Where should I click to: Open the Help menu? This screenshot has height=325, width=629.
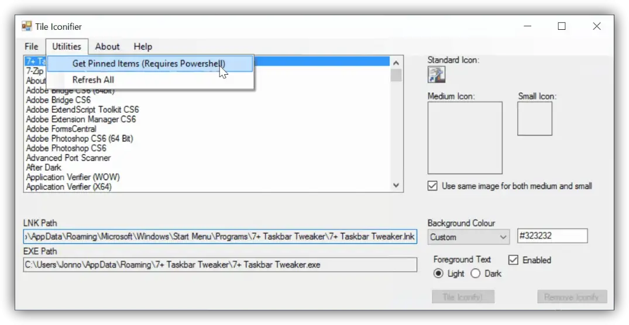point(143,47)
